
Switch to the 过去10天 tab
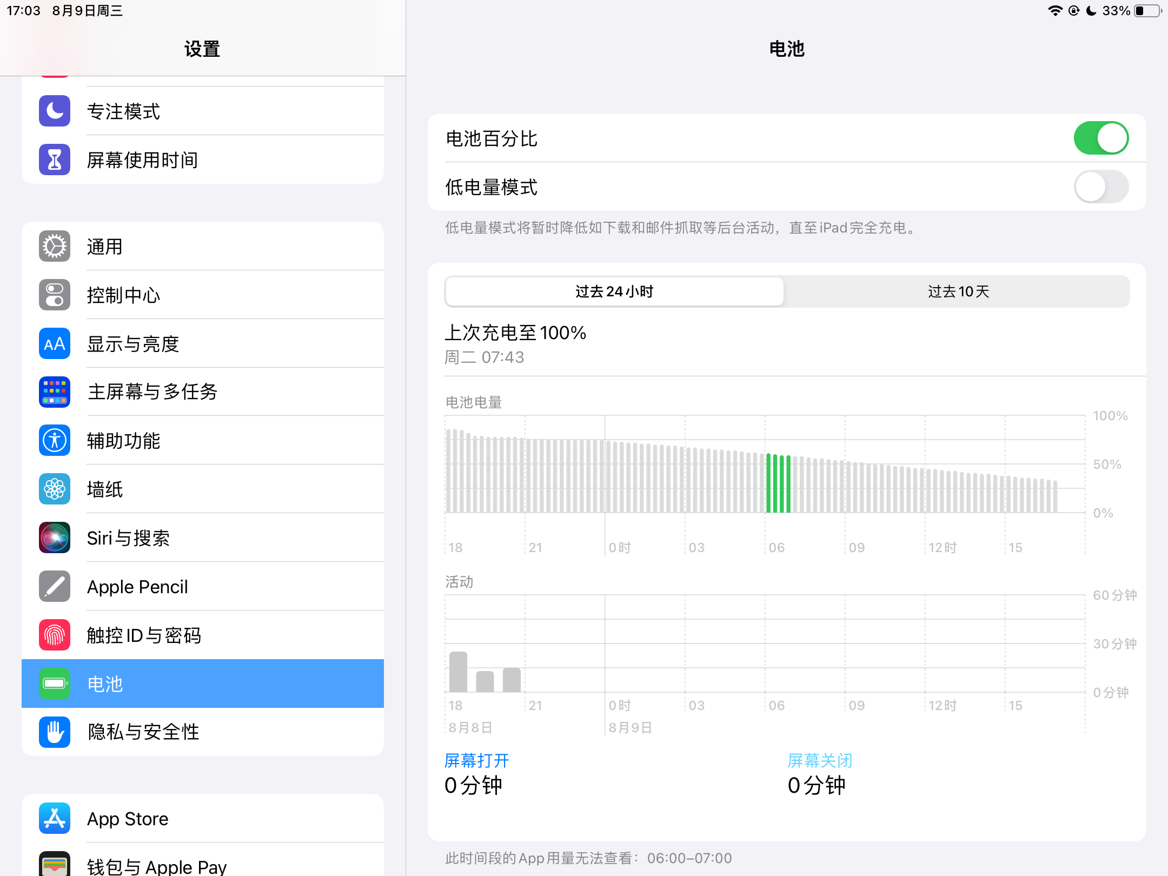(958, 292)
